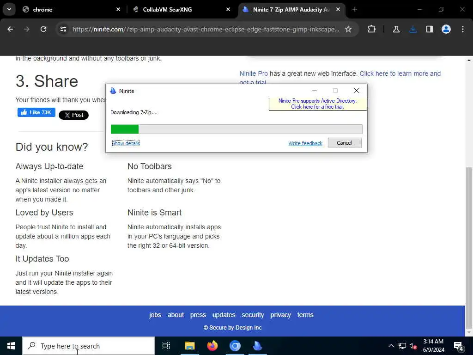This screenshot has height=355, width=473.
Task: Click the 'Downloading 7-Zip...' status text
Action: [133, 112]
